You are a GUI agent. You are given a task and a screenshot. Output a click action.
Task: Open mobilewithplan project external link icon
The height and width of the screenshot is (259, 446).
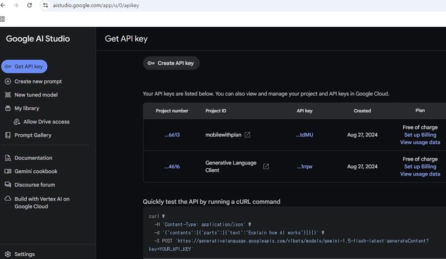tap(248, 135)
